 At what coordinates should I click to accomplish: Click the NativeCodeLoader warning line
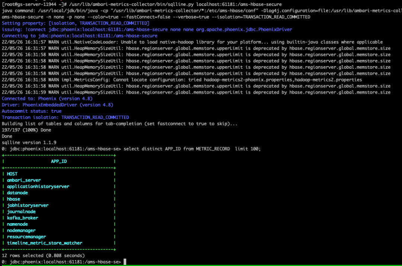coord(192,42)
